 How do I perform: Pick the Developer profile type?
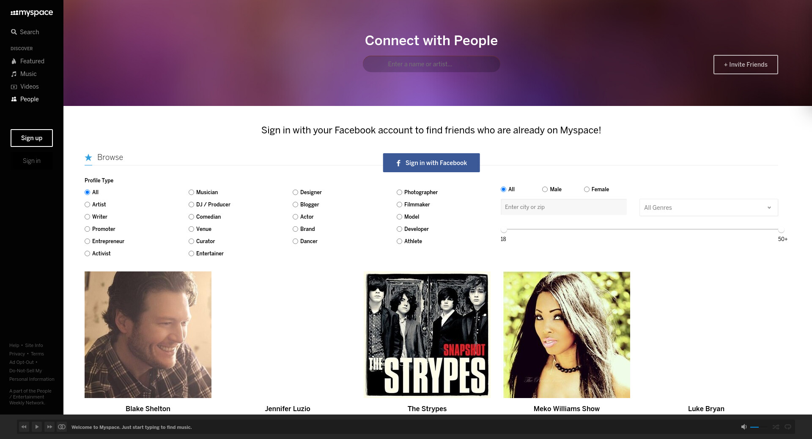point(399,229)
